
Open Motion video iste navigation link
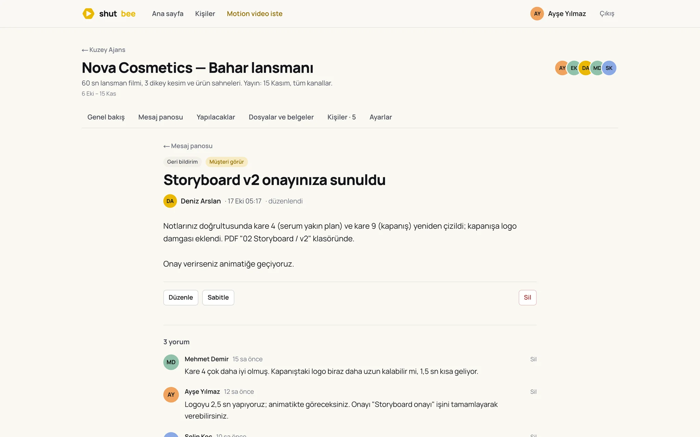click(x=255, y=14)
